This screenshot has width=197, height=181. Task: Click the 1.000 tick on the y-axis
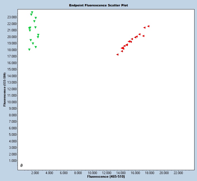tap(13, 161)
